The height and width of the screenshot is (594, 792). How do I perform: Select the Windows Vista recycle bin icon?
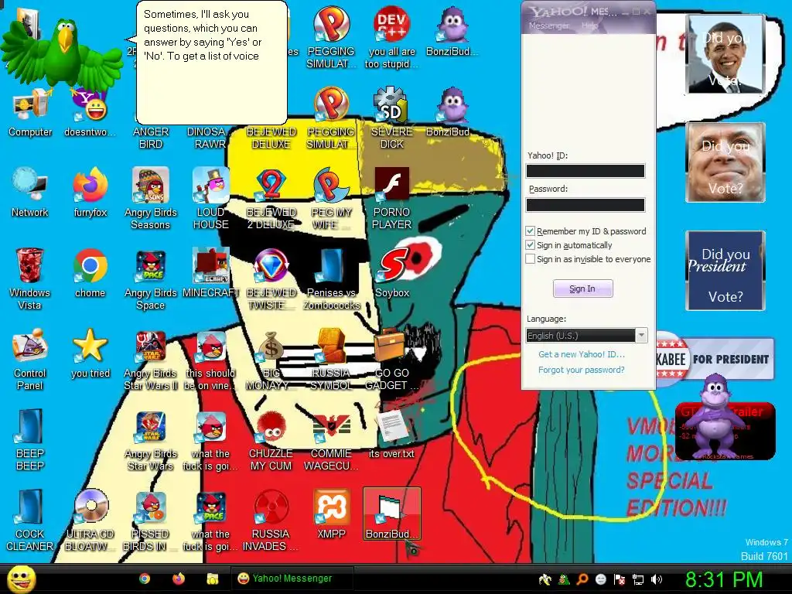point(30,278)
